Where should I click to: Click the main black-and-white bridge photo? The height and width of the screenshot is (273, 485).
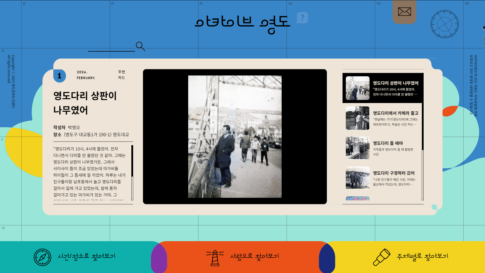point(235,136)
